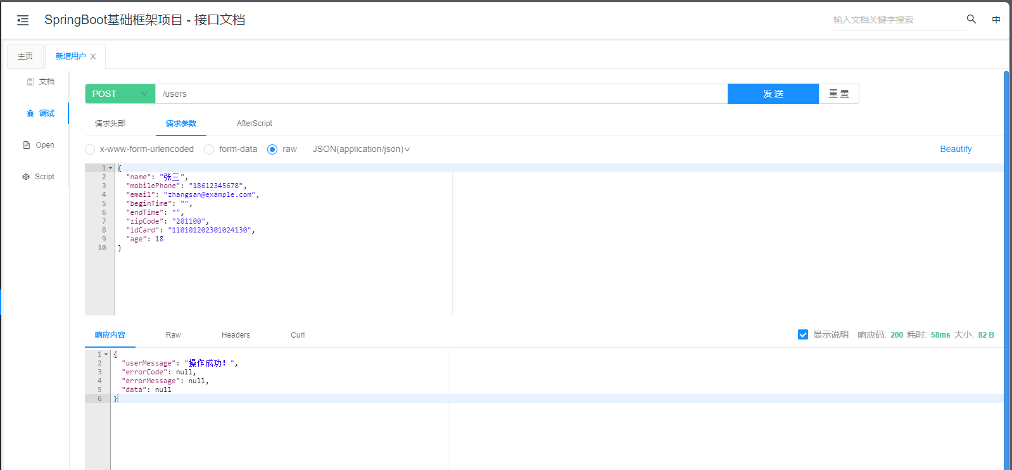Select the 新增用户 tab

[70, 56]
